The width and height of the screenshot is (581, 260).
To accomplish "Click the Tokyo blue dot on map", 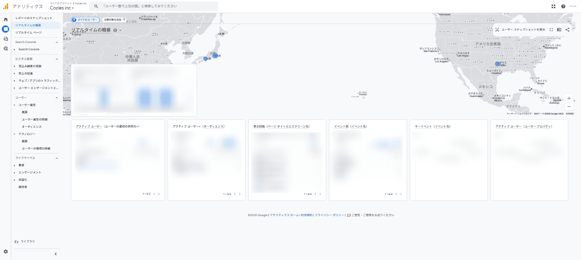I will 215,56.
